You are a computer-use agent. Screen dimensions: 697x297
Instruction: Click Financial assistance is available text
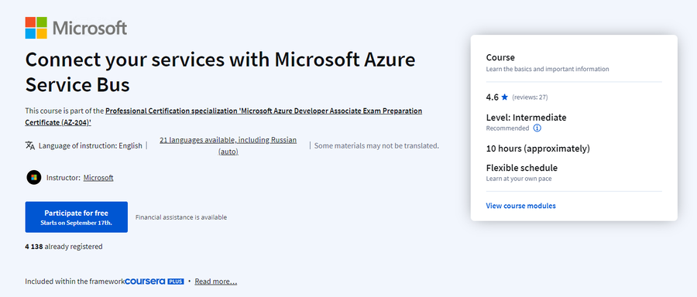pos(181,217)
